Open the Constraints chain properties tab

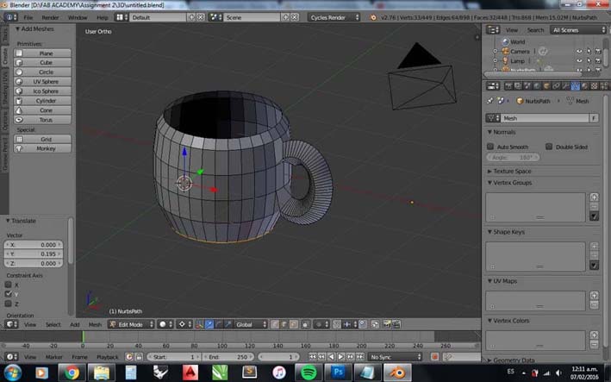556,85
